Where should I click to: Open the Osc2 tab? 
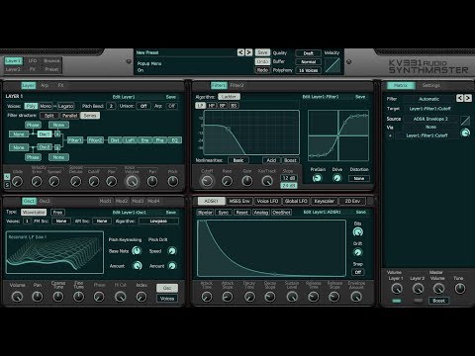[x=45, y=201]
